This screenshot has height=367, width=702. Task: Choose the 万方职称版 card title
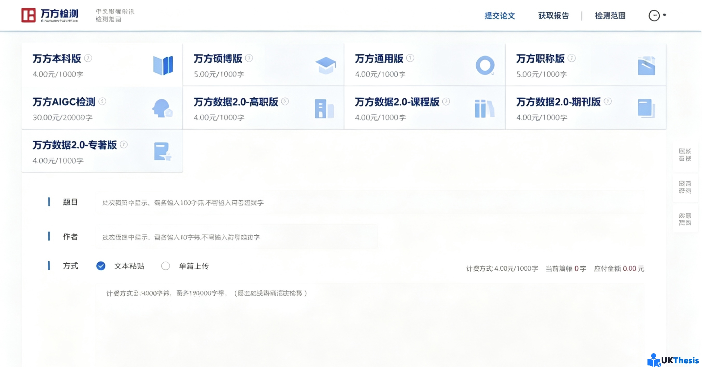541,59
